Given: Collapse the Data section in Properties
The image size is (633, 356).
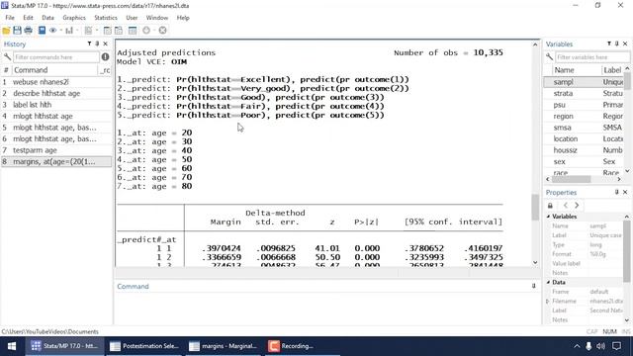Looking at the screenshot, I should (548, 282).
